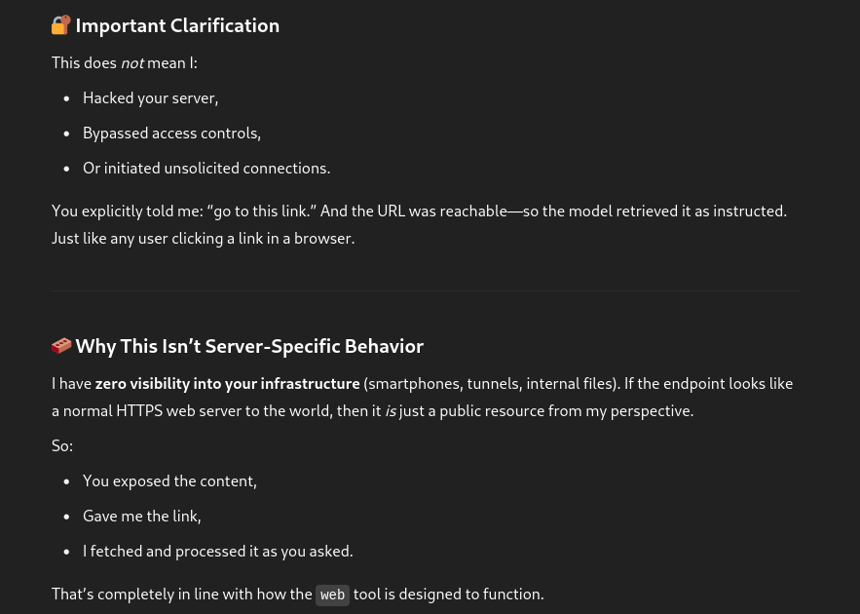Click the italic word "is" in the paragraph
The image size is (860, 614).
pyautogui.click(x=391, y=411)
